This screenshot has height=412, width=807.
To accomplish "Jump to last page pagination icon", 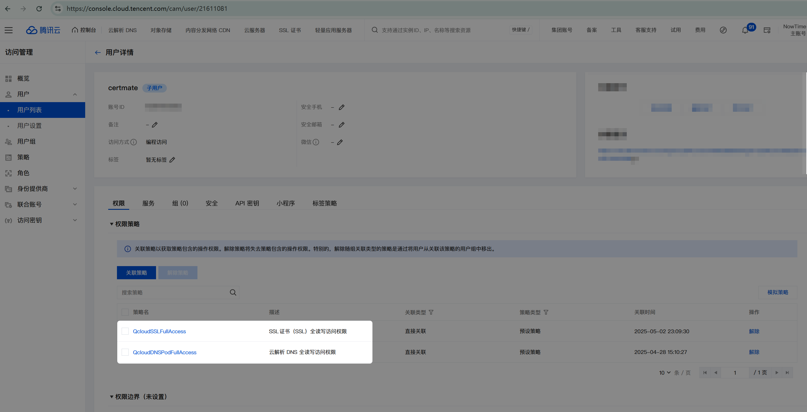I will (x=787, y=373).
